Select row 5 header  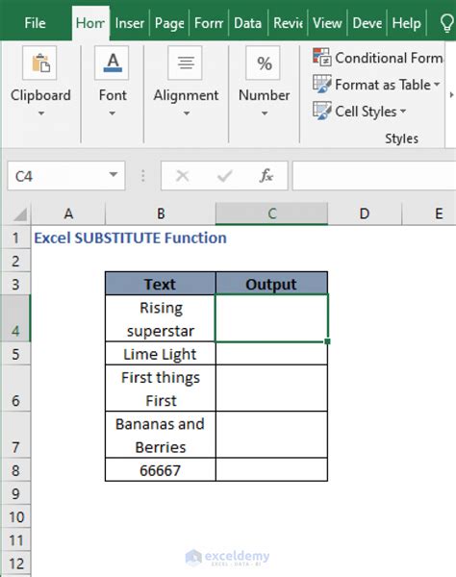(15, 354)
